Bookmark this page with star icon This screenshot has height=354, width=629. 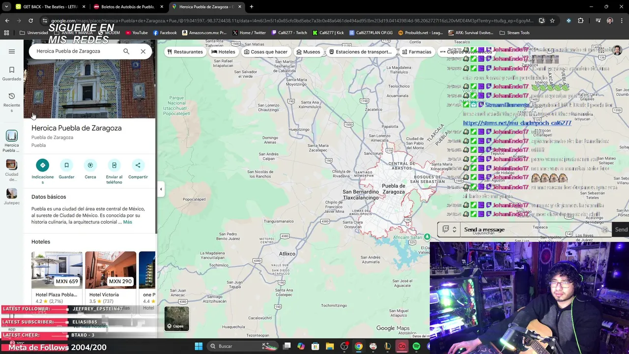coord(552,21)
